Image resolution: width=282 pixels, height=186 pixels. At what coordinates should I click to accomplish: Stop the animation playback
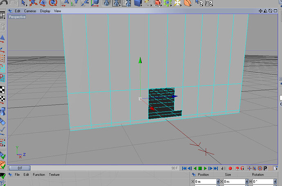point(200,168)
